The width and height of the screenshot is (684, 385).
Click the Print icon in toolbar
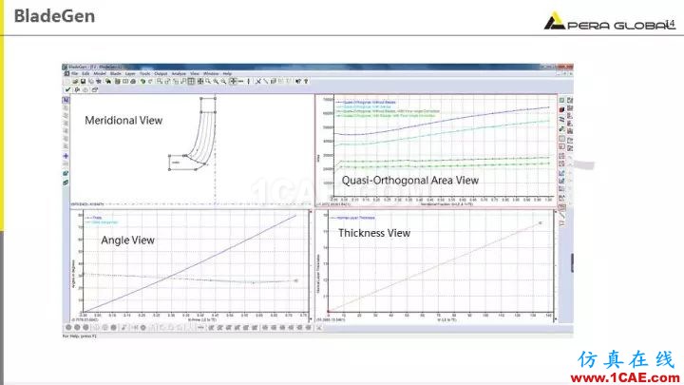pyautogui.click(x=133, y=81)
